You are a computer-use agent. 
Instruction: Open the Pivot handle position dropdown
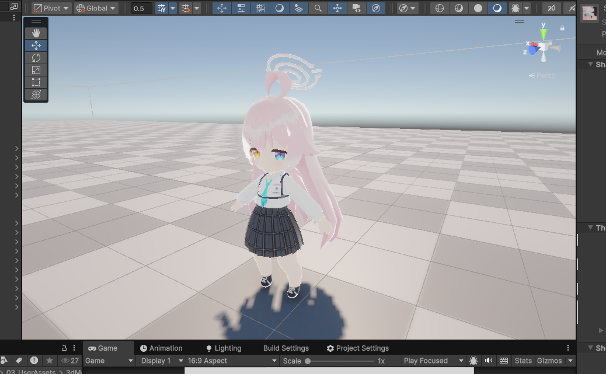pos(51,8)
